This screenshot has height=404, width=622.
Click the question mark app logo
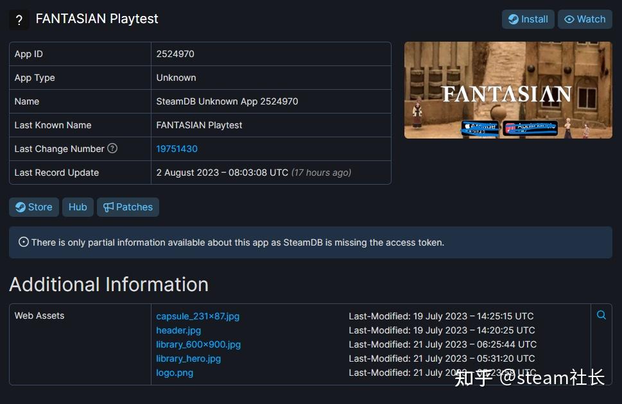click(x=19, y=19)
